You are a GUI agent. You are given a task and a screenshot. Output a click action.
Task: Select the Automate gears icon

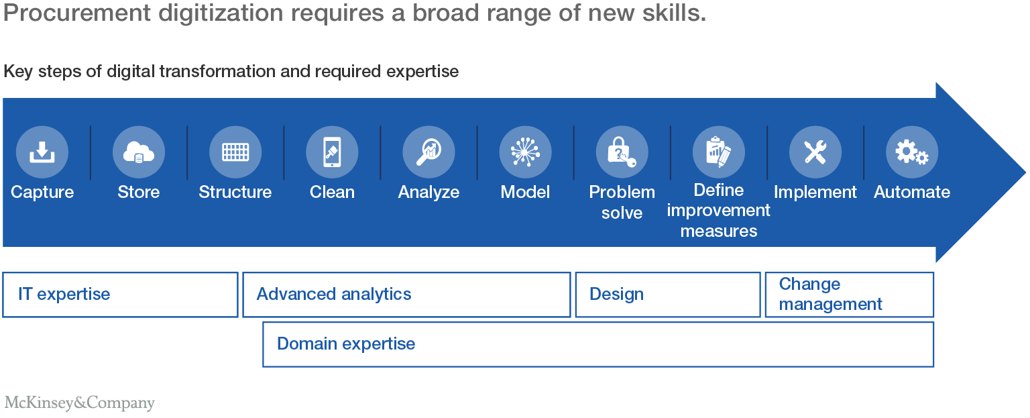911,152
